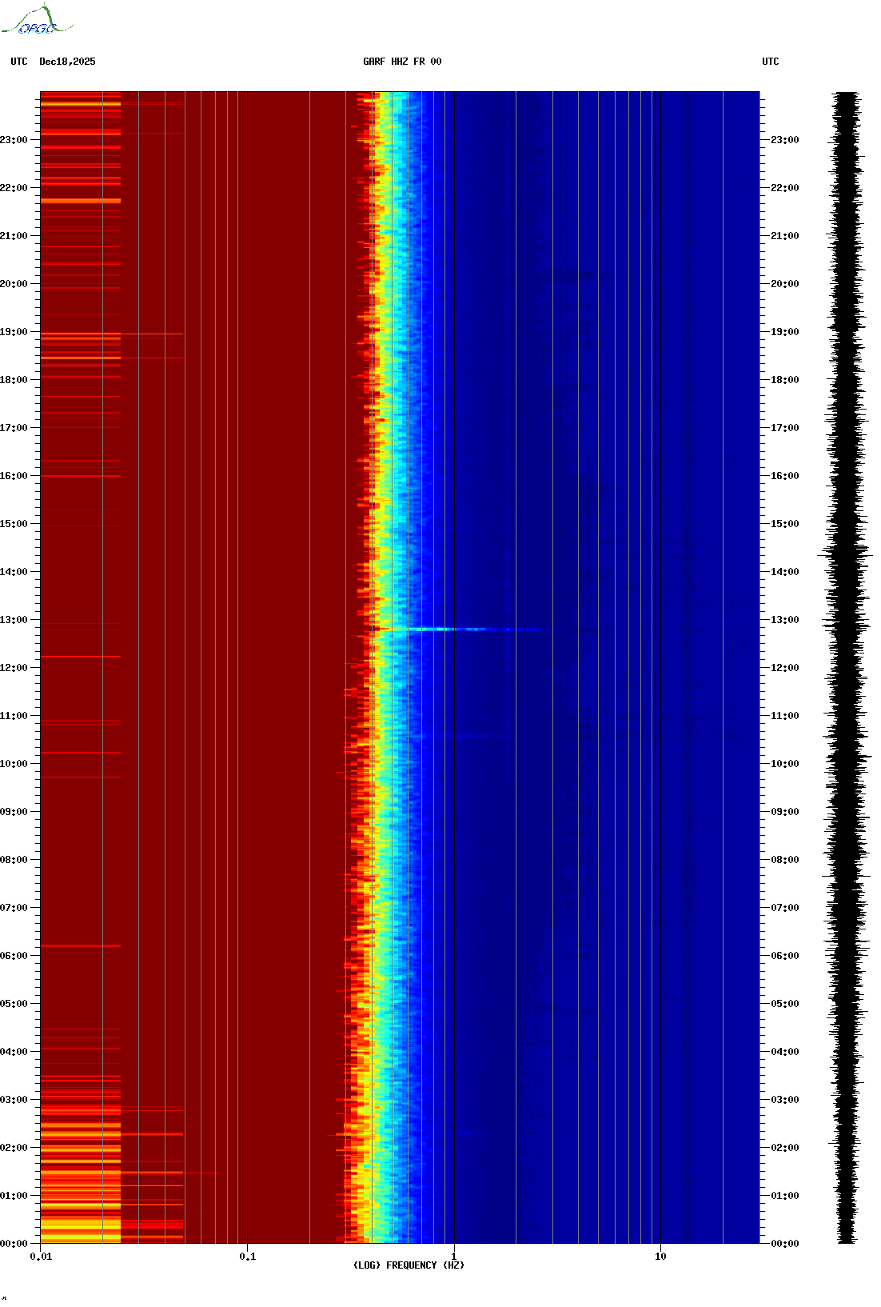Click the right axis 23:00 time label
The width and height of the screenshot is (881, 1307).
785,140
